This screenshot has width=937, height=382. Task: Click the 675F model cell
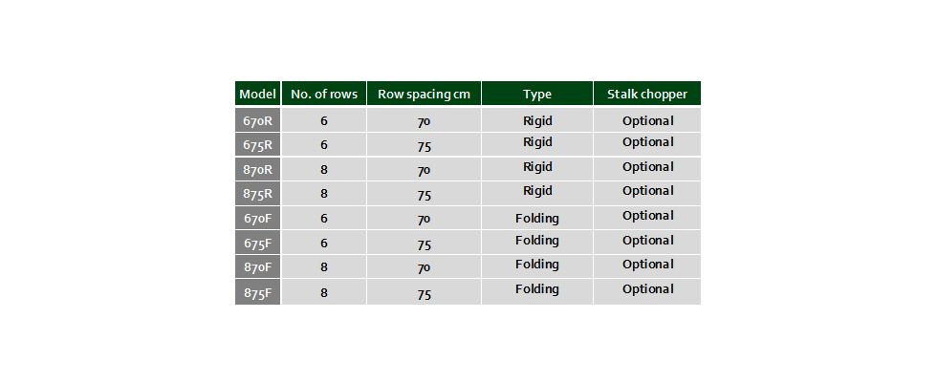[257, 243]
